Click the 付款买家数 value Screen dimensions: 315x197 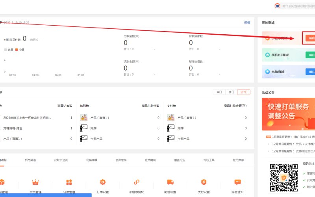191,43
